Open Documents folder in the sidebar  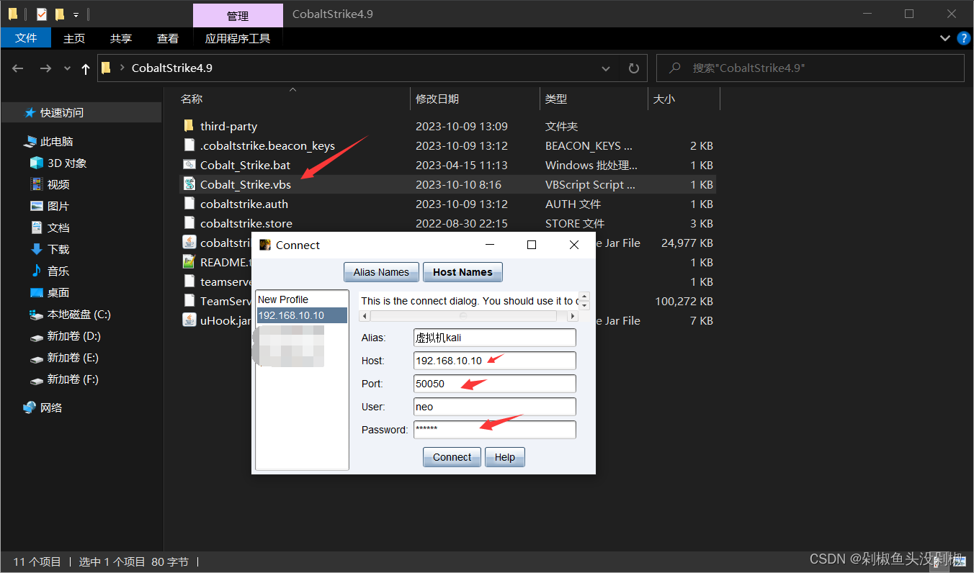pos(50,228)
